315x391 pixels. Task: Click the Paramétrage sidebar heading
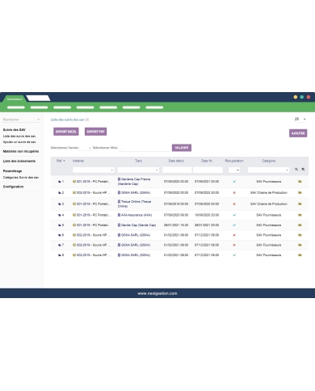pos(12,171)
